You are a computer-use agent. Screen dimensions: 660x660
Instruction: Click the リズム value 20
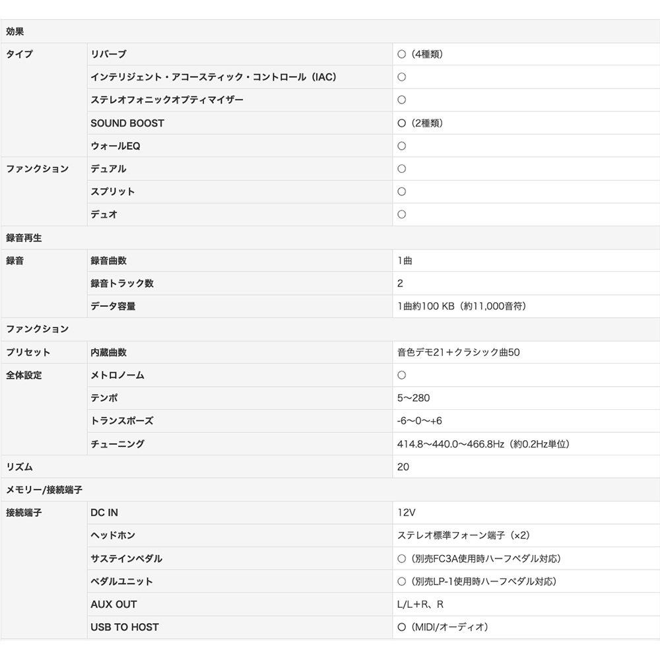click(x=403, y=467)
